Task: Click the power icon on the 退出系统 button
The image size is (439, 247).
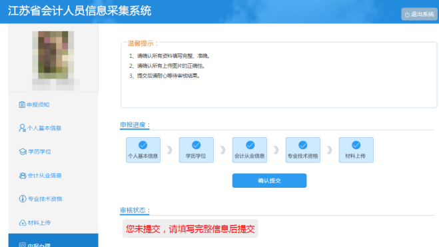Action: pos(407,15)
